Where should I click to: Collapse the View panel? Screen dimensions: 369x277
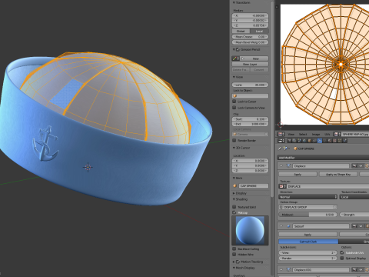[234, 77]
